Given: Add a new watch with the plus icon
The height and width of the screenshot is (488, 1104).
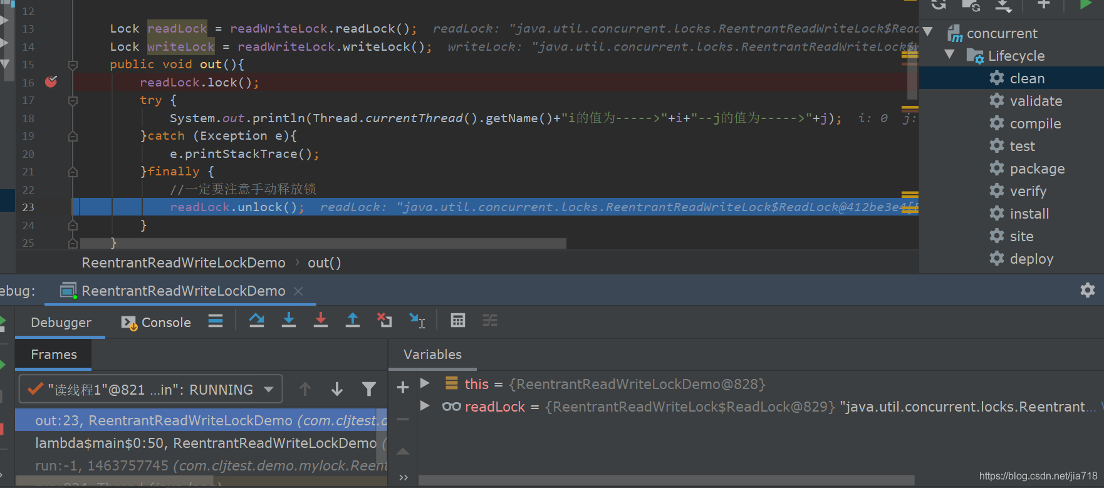Looking at the screenshot, I should [403, 387].
